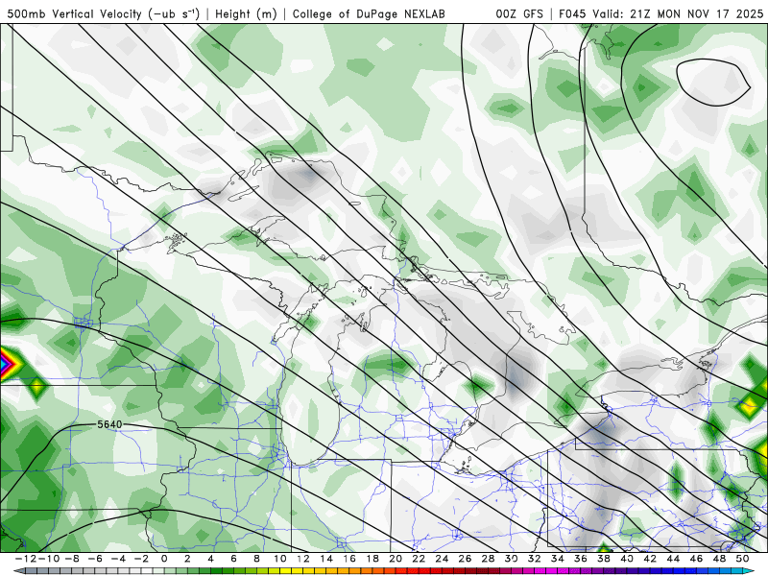
Task: Click the "40" color scale value
Action: tap(627, 559)
